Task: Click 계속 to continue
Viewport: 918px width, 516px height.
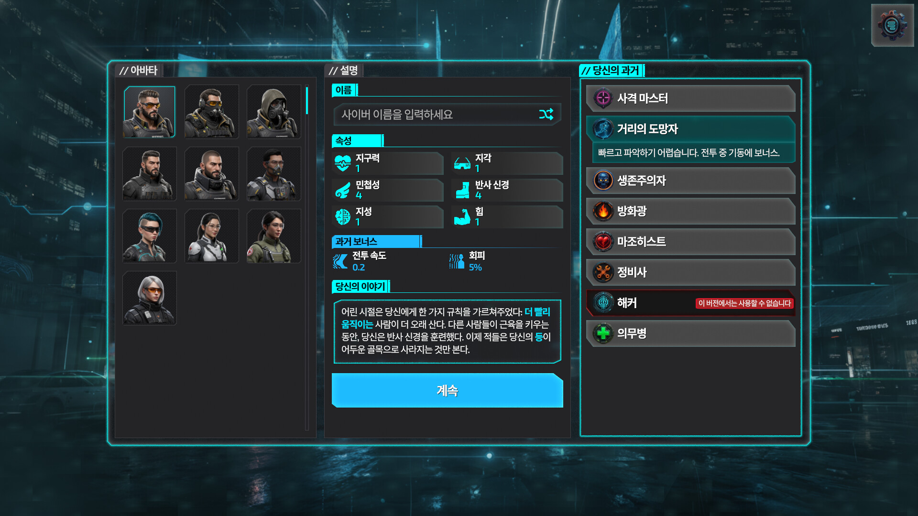Action: (448, 390)
